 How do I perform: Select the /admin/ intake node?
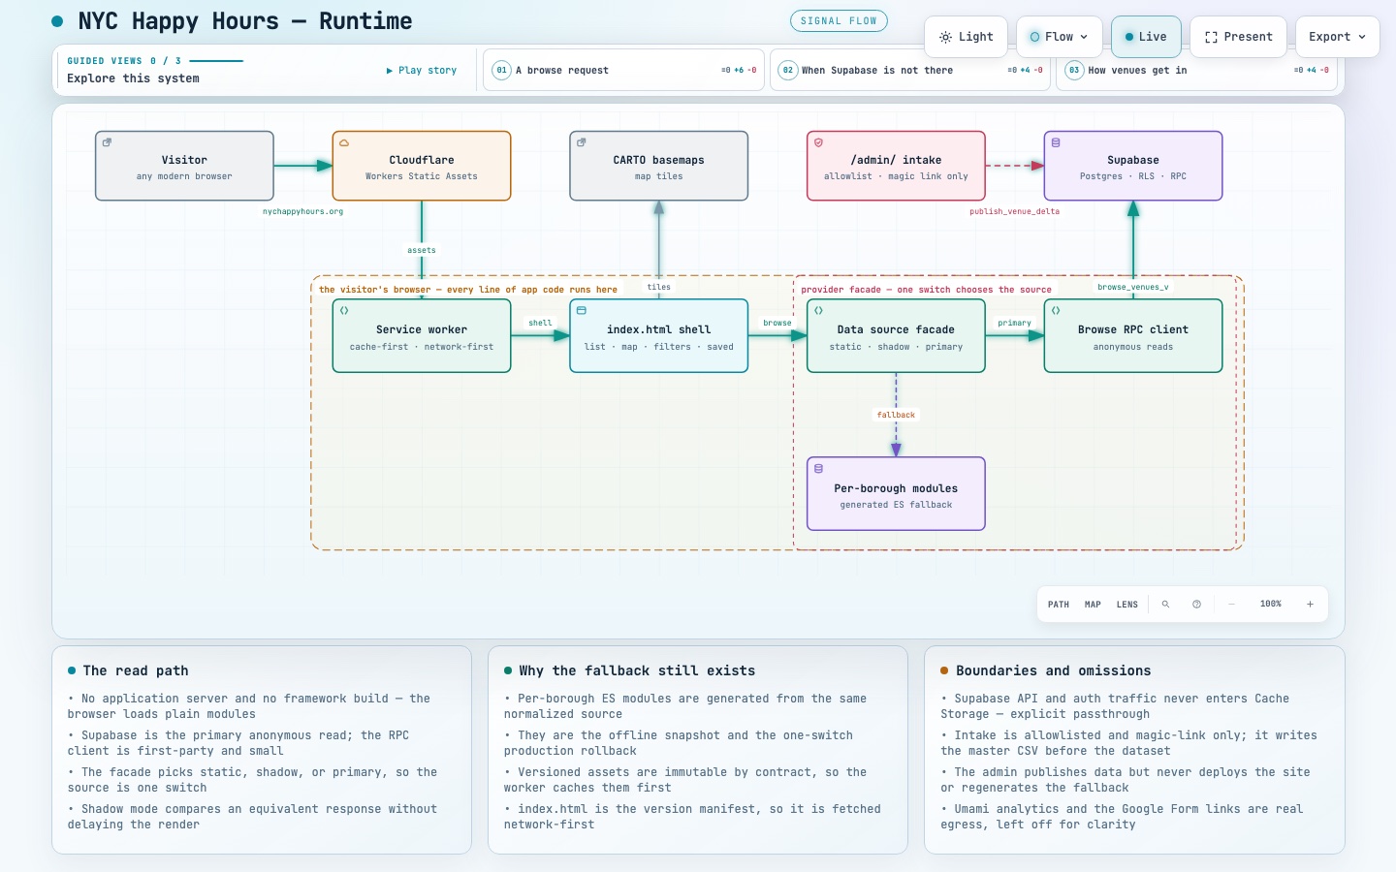coord(896,166)
